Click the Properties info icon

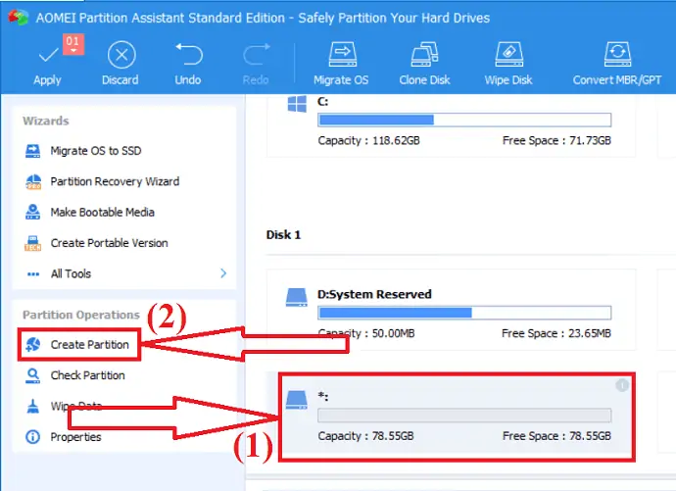pos(32,437)
